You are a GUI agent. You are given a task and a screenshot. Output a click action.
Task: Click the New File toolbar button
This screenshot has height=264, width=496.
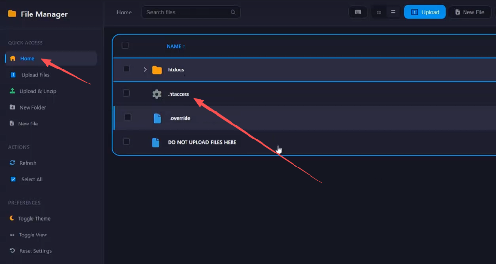(470, 12)
